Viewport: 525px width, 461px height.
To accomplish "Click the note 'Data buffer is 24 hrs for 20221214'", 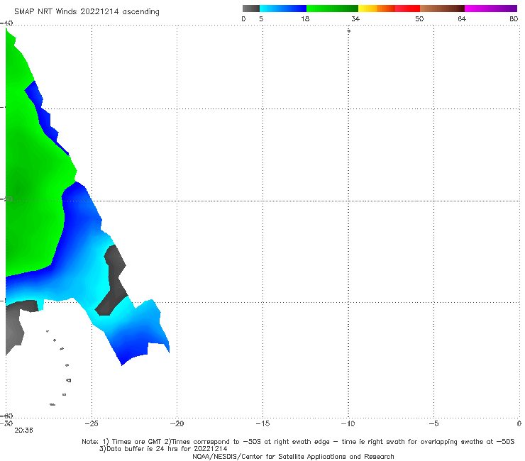I will tap(167, 449).
